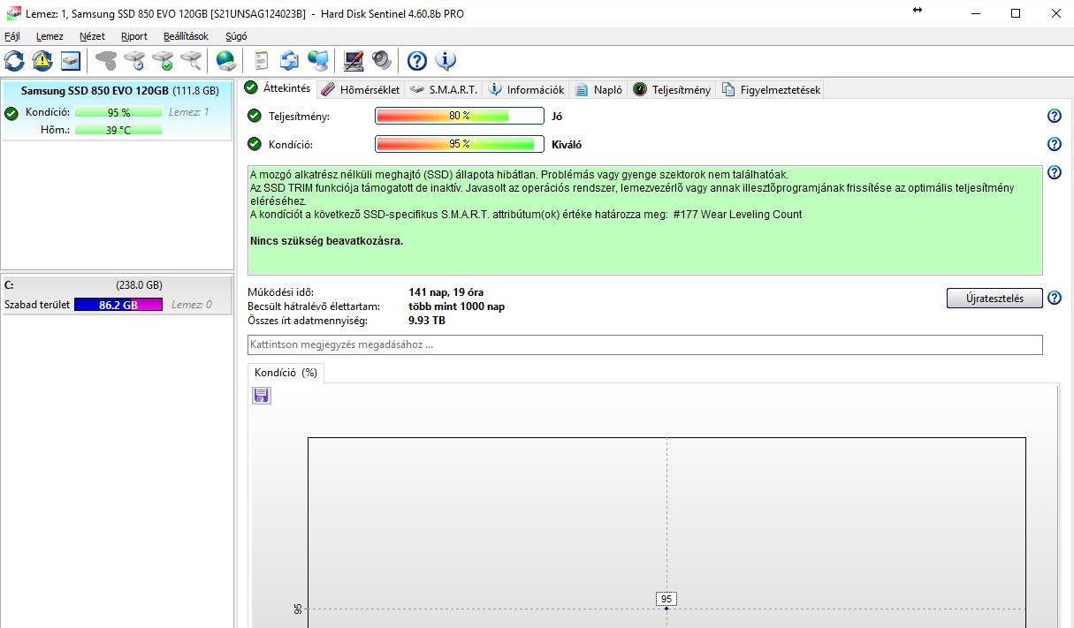This screenshot has height=628, width=1074.
Task: Click the 'Lemez: 1' label in sidebar
Action: 189,112
